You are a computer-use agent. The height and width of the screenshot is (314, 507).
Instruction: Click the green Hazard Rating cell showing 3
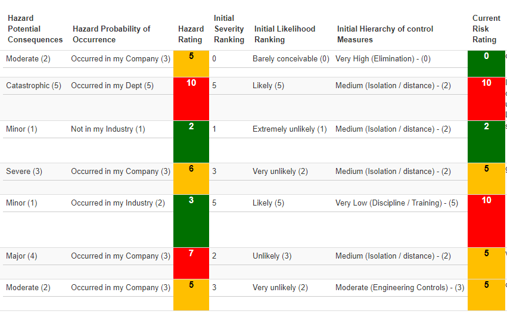191,220
